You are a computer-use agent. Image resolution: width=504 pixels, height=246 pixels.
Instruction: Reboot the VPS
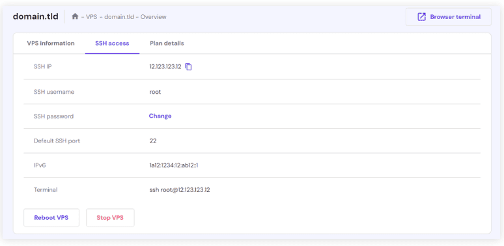click(x=51, y=218)
